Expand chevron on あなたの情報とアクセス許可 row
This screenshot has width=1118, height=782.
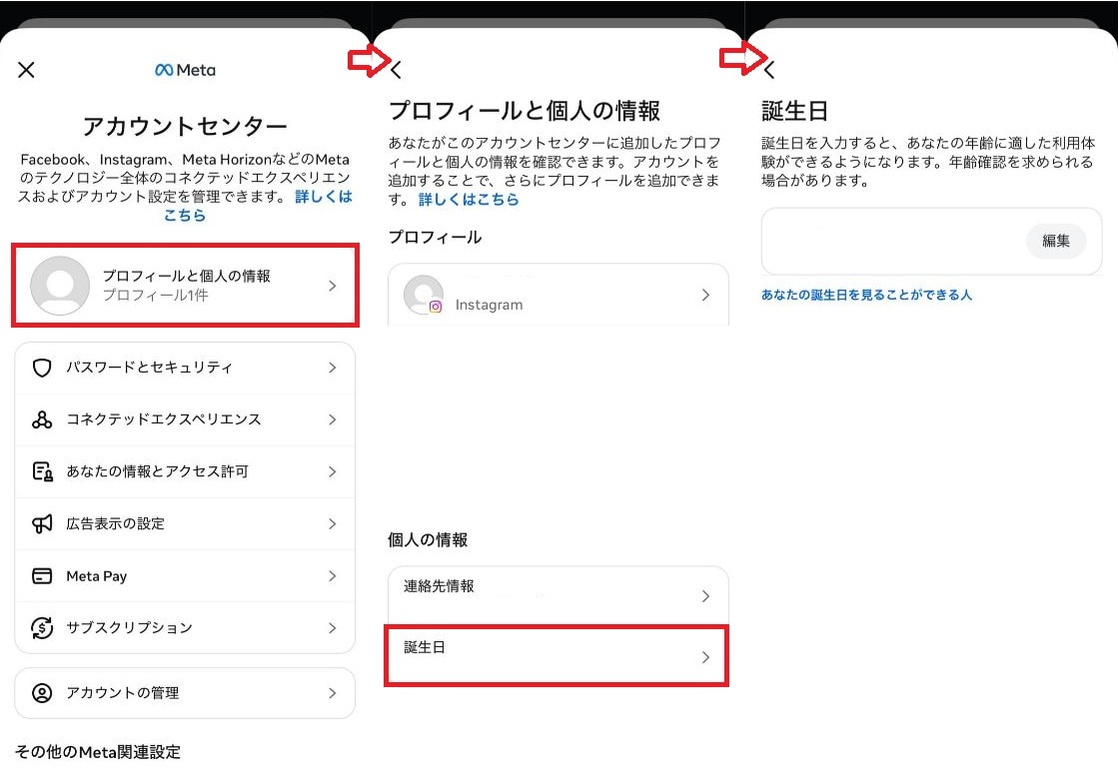click(333, 472)
